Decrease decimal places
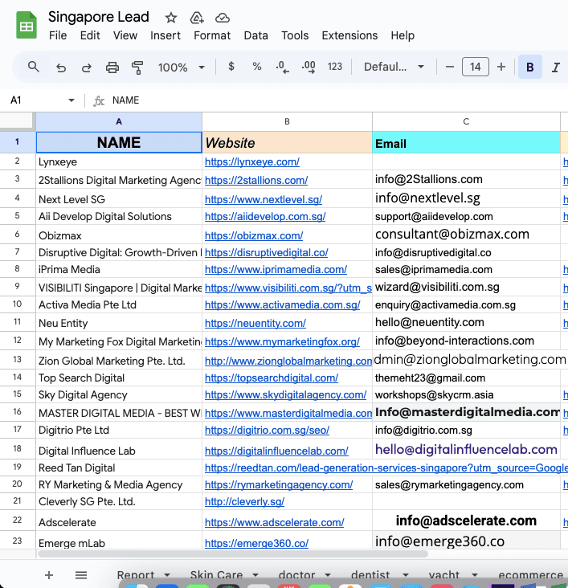Image resolution: width=568 pixels, height=588 pixels. (x=282, y=67)
